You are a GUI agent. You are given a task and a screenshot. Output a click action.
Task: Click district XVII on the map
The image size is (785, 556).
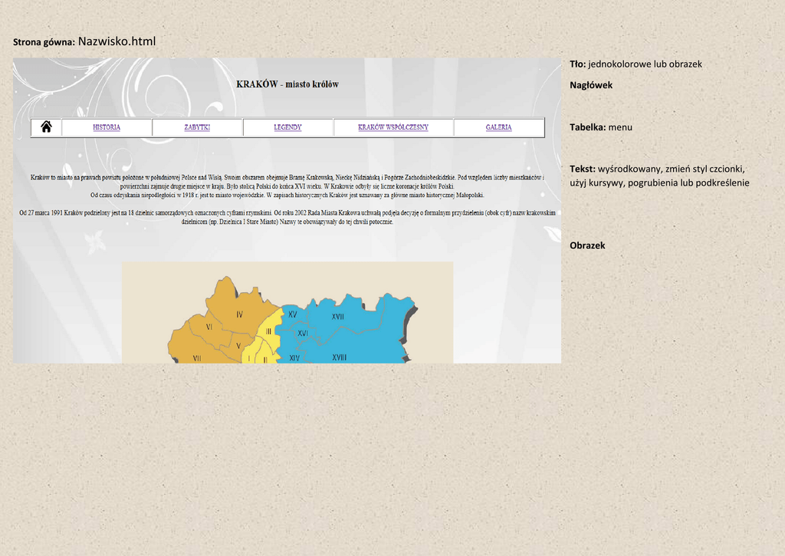(337, 316)
